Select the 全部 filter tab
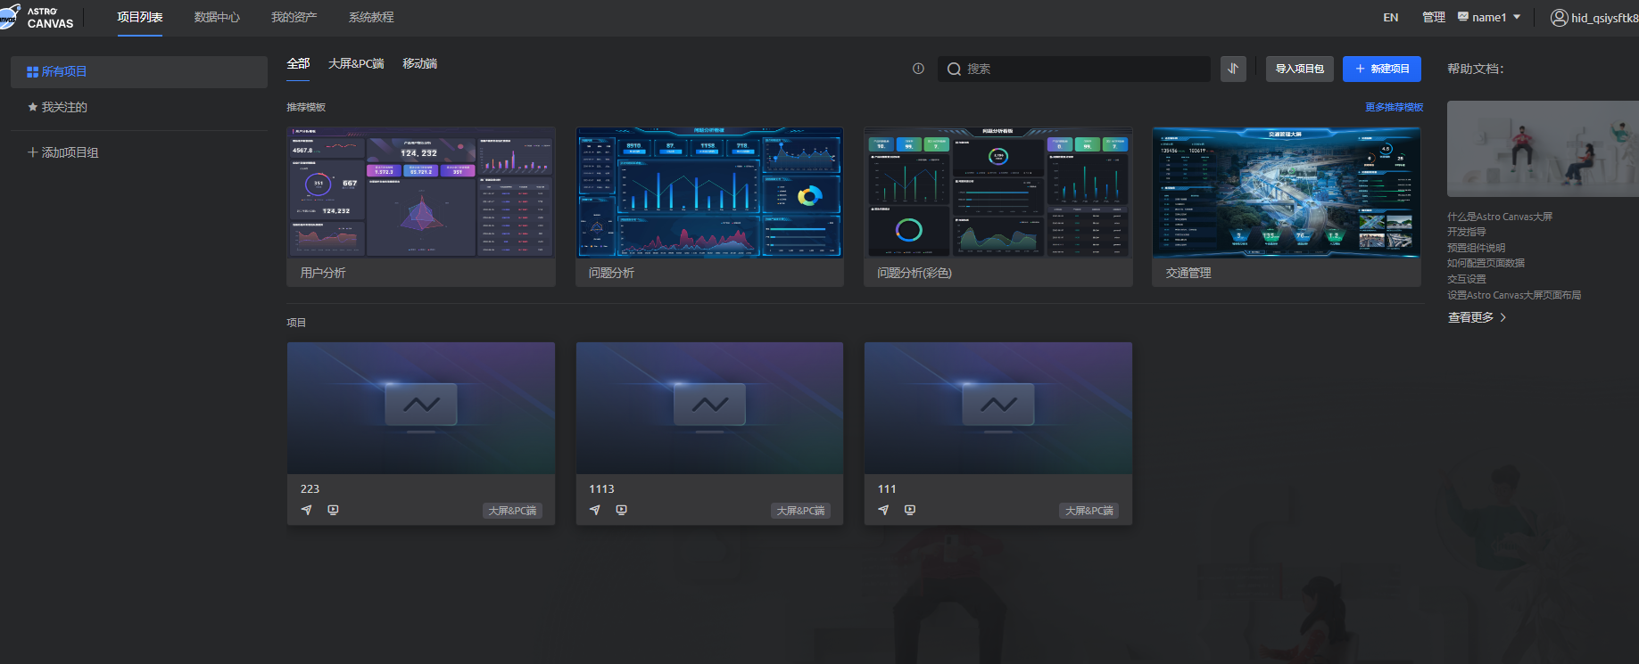 [298, 63]
